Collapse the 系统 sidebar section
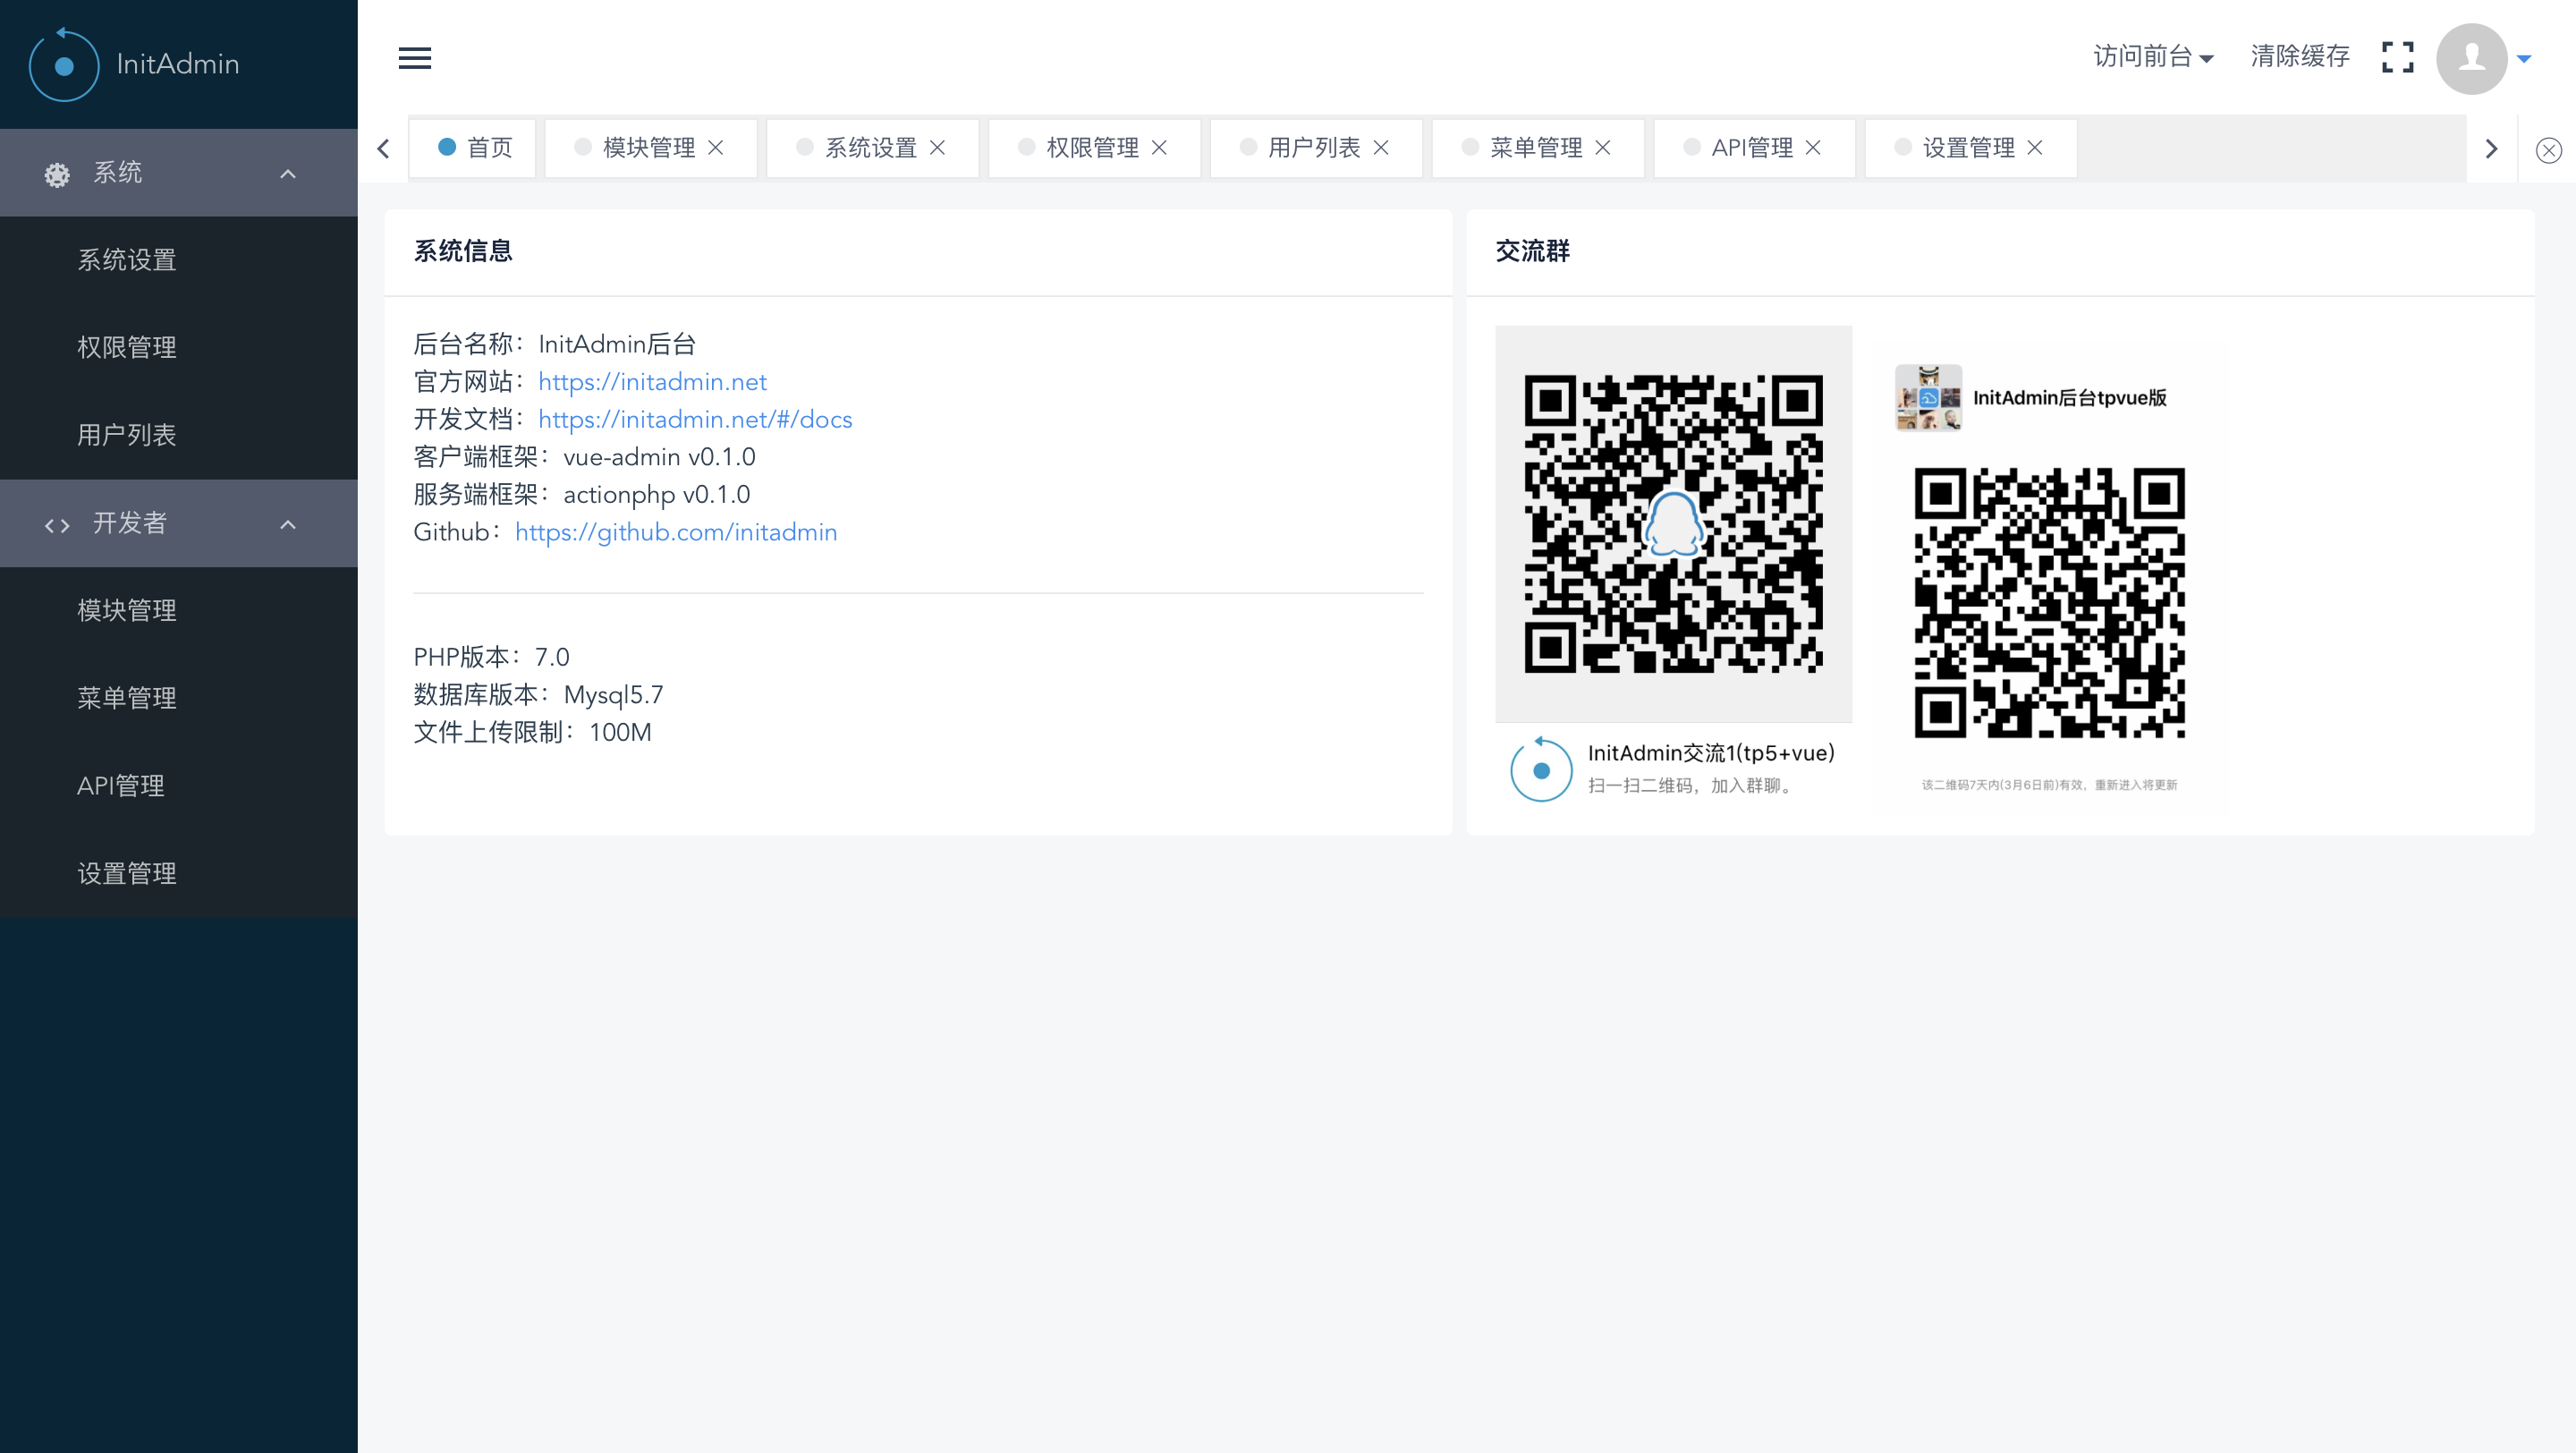Image resolution: width=2576 pixels, height=1453 pixels. [x=288, y=174]
